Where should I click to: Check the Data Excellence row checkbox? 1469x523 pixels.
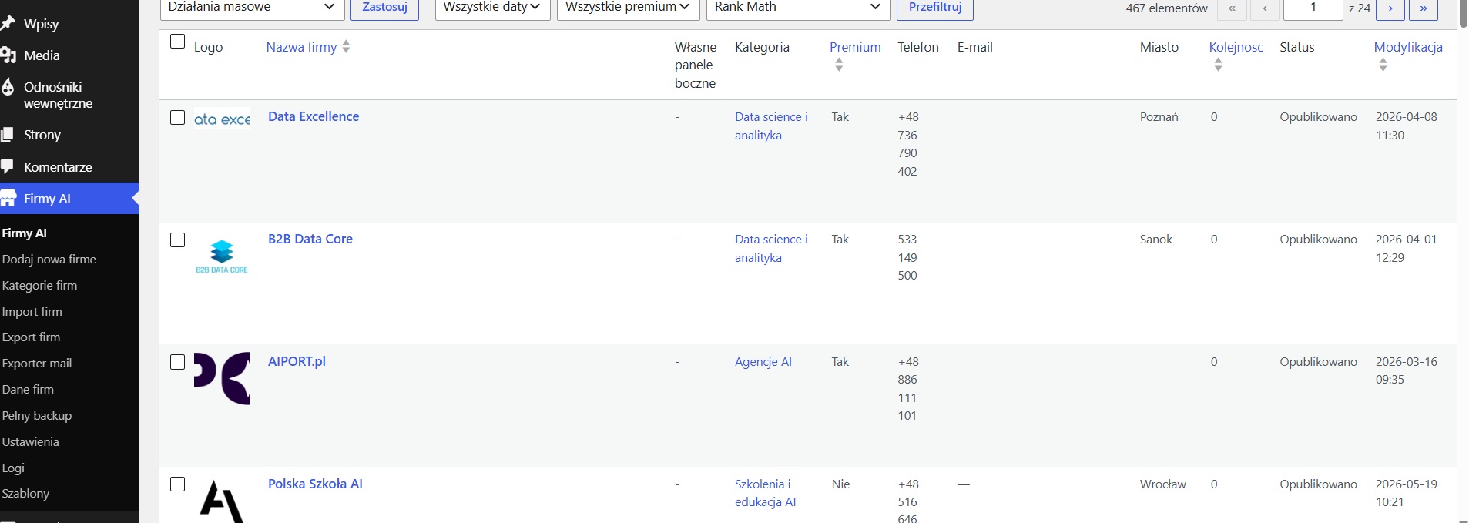[x=177, y=118]
